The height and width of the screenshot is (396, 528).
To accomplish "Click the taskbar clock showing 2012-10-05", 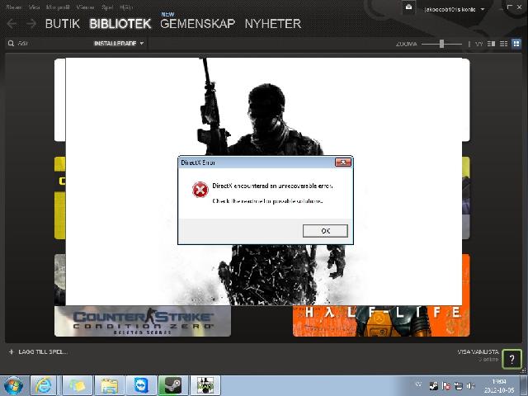I will (x=498, y=386).
